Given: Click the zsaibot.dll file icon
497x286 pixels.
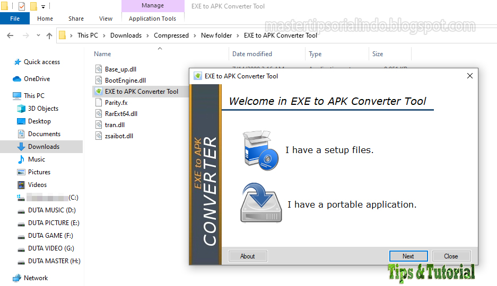Looking at the screenshot, I should [x=99, y=136].
